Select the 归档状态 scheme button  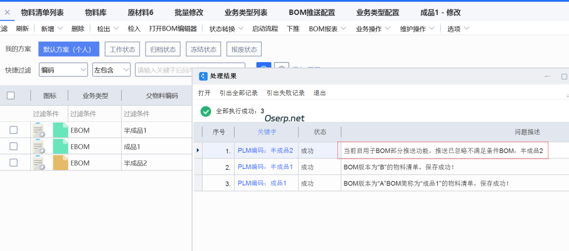click(x=163, y=49)
